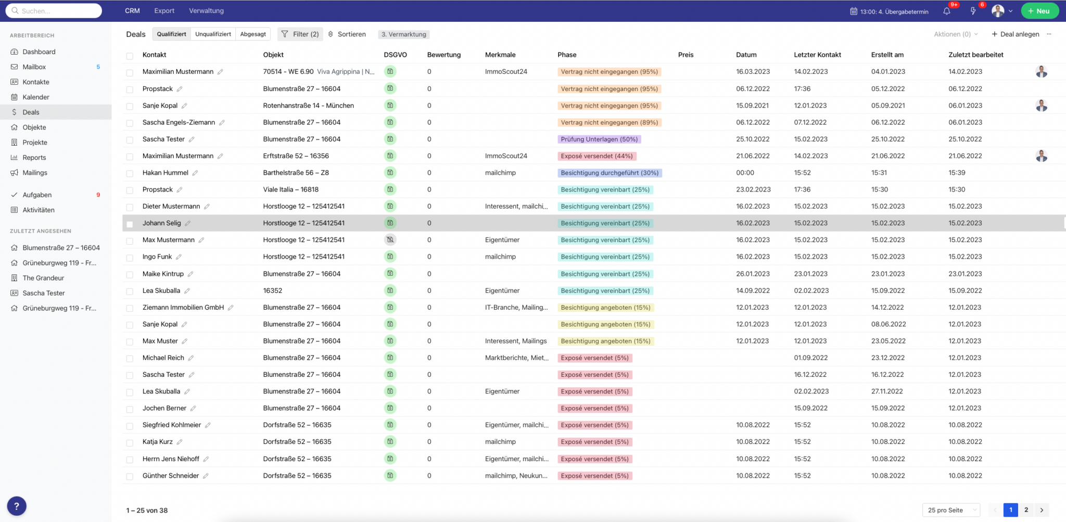Image resolution: width=1066 pixels, height=522 pixels.
Task: Open the 25 pro Seite dropdown
Action: click(951, 510)
